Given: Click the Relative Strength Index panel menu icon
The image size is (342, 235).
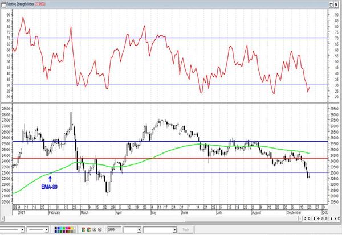Looking at the screenshot, I should [3, 5].
